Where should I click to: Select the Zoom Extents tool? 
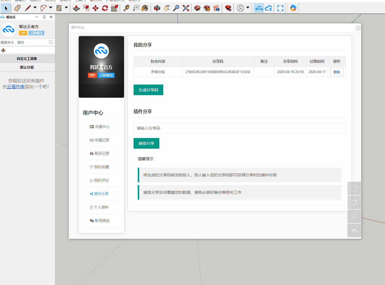click(x=186, y=8)
